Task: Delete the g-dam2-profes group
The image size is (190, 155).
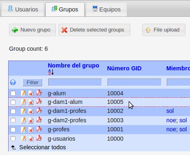Action: pyautogui.click(x=31, y=121)
